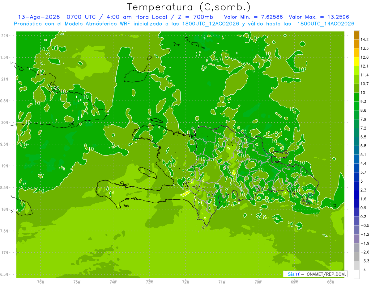Click the "2.3" colorbar label
Image resolution: width=371 pixels, height=286 pixels.
(364, 190)
